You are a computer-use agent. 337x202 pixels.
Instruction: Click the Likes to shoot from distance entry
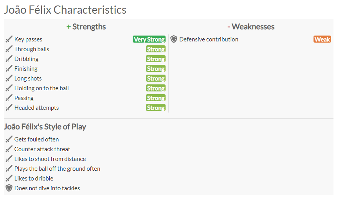click(50, 159)
